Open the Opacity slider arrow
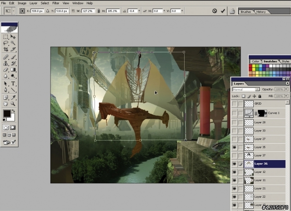The image size is (291, 211). (286, 89)
